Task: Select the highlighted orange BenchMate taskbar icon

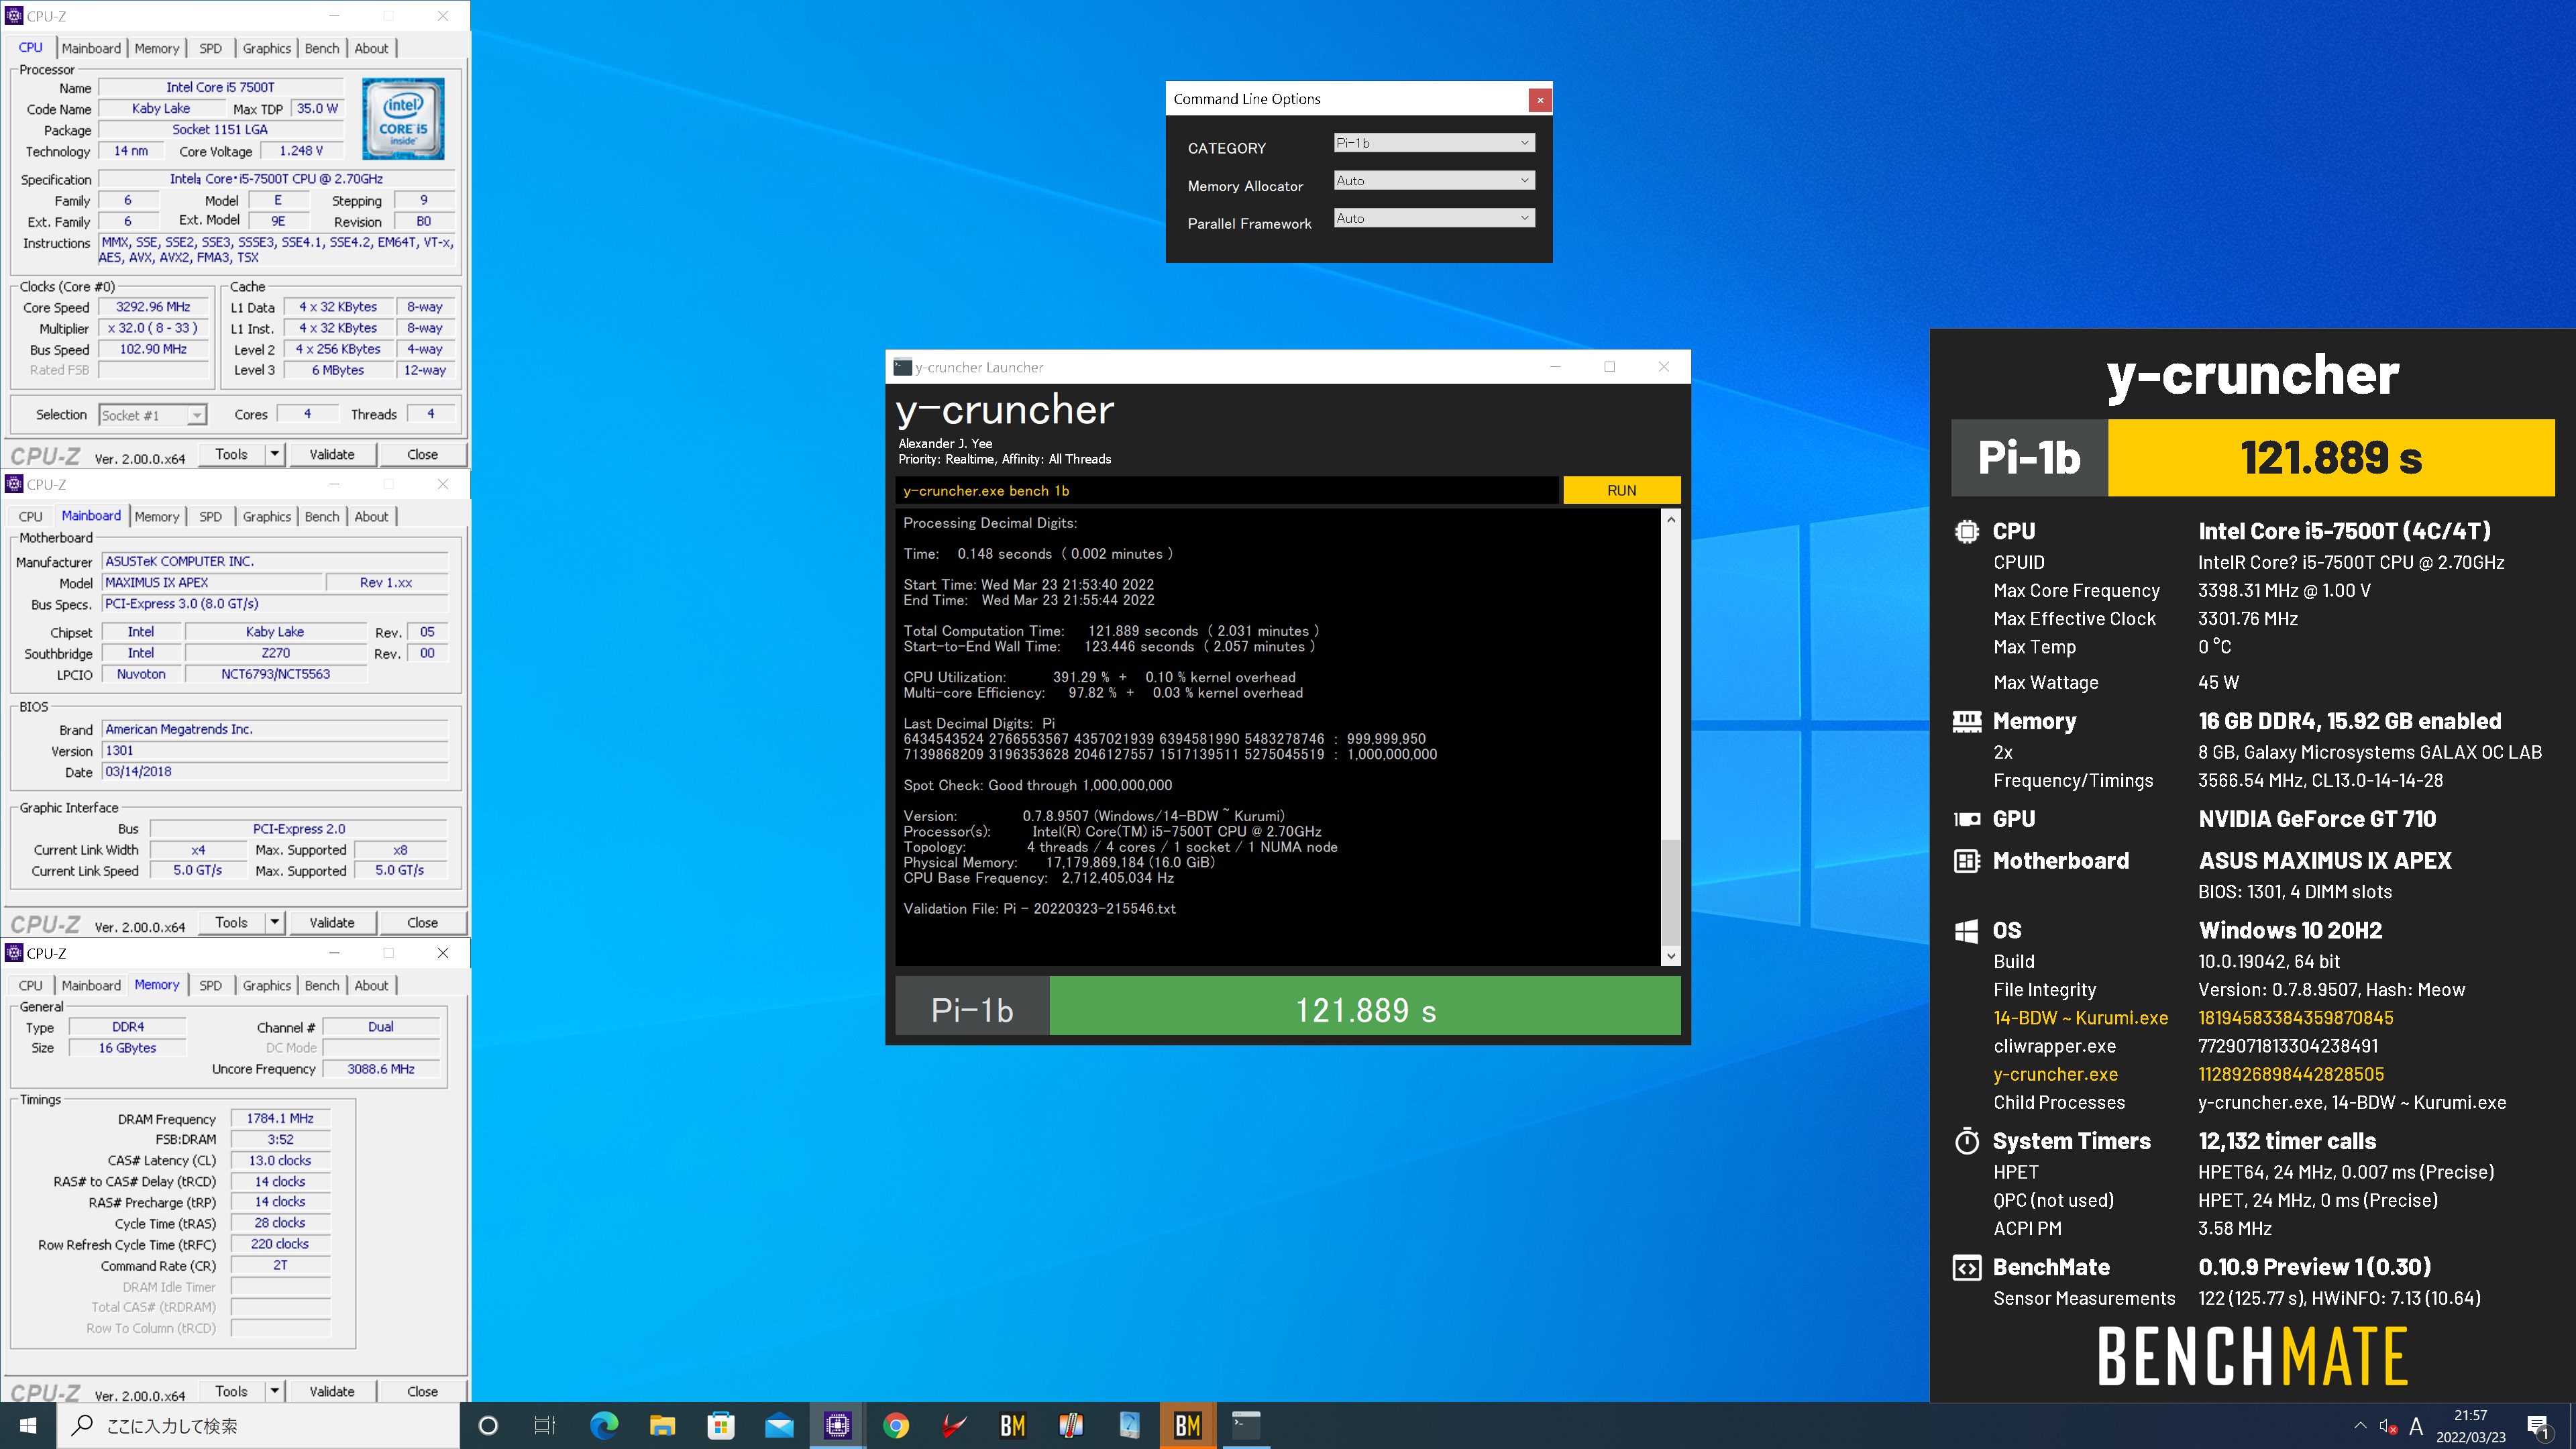Action: point(1188,1425)
